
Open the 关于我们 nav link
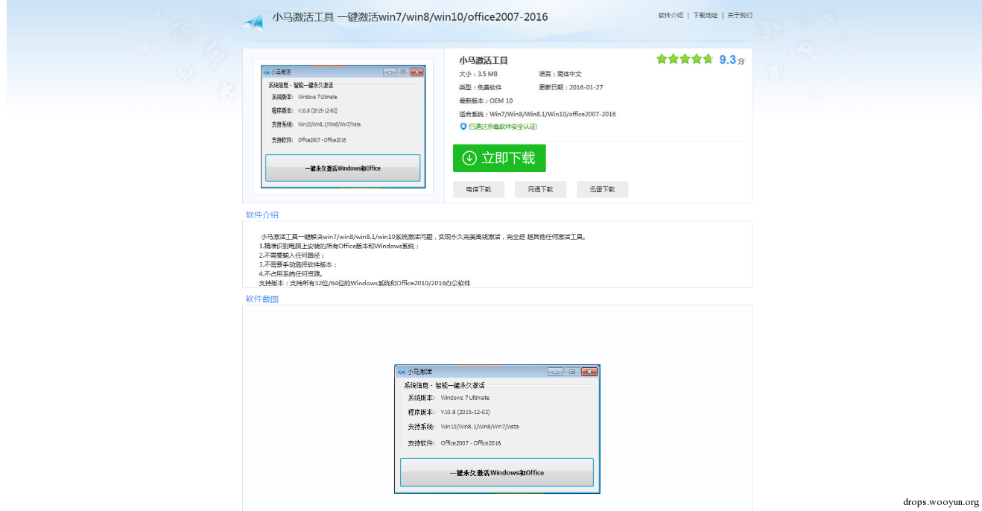click(x=740, y=15)
